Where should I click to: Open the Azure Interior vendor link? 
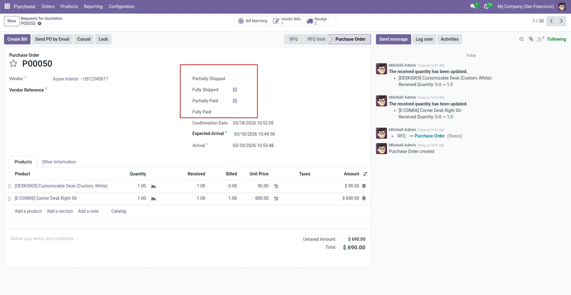coord(80,79)
